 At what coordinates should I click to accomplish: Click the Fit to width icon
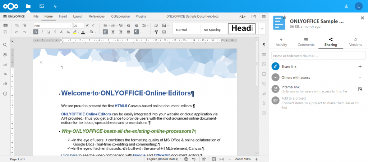(221, 159)
